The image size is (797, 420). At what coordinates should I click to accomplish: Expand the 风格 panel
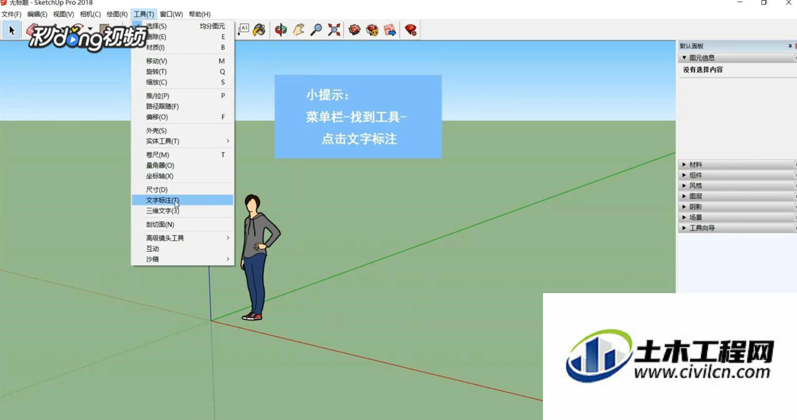tap(737, 186)
